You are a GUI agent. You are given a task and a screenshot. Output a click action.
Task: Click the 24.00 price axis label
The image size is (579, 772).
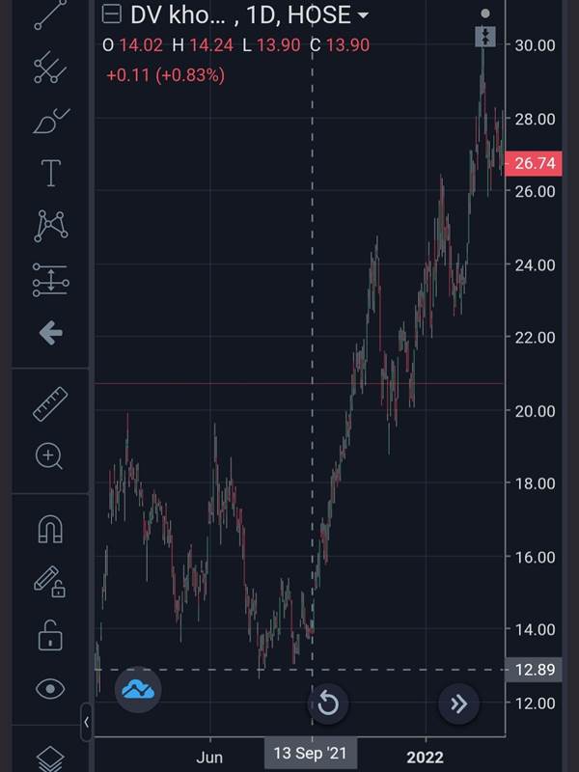click(x=535, y=264)
